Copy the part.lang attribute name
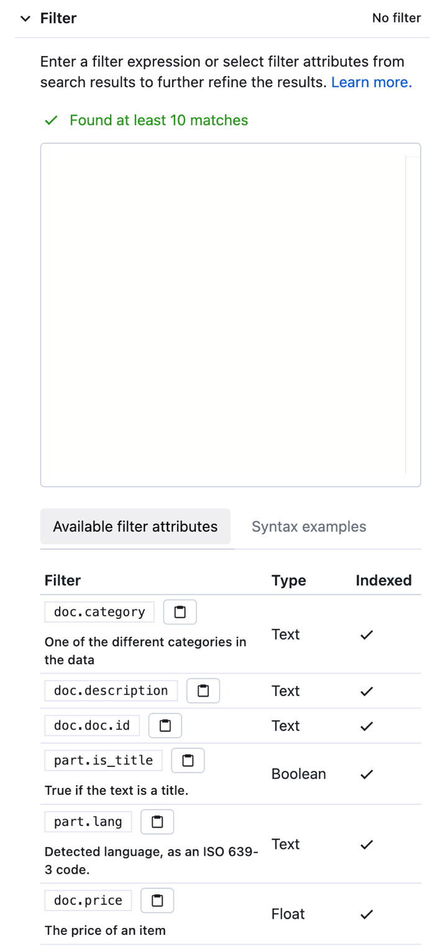 pos(157,822)
